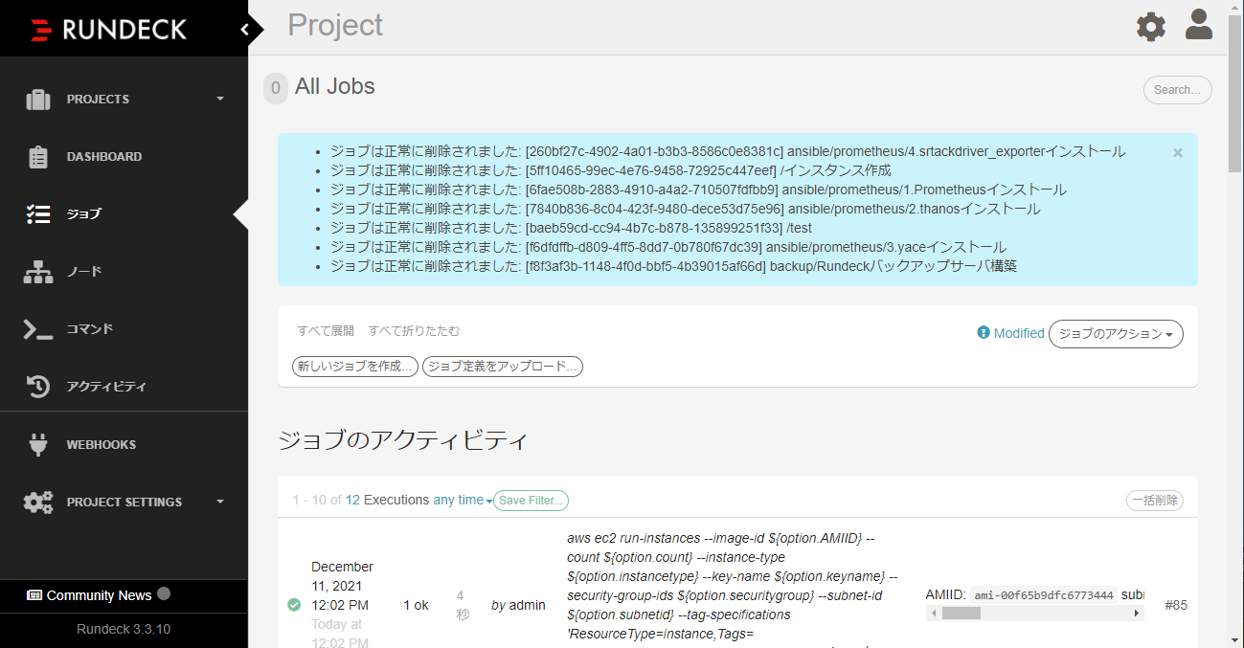Click the Community News newspaper icon
The image size is (1244, 648).
point(34,595)
